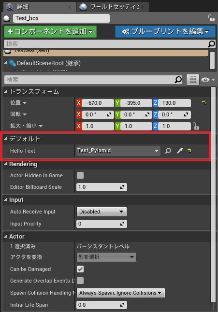Browse to Hello Text asset with magnifier

click(168, 151)
